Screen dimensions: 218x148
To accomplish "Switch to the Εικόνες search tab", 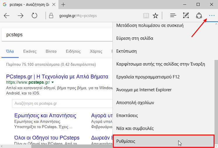I will pyautogui.click(x=30, y=51).
